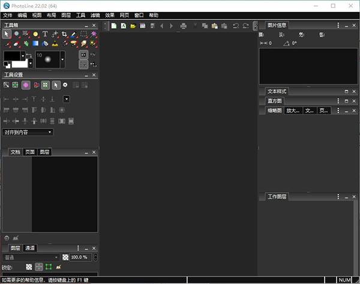This screenshot has height=284, width=360.
Task: Select the Magic Wand tool
Action: 93,34
